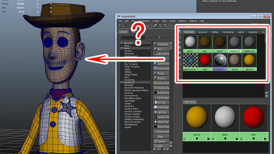
Task: Click rearrange graph toolbar icon
Action: (160, 26)
